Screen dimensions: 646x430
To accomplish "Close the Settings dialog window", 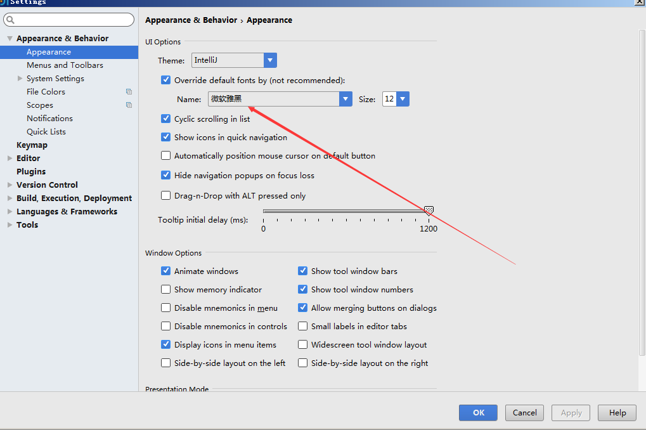I will [639, 3].
